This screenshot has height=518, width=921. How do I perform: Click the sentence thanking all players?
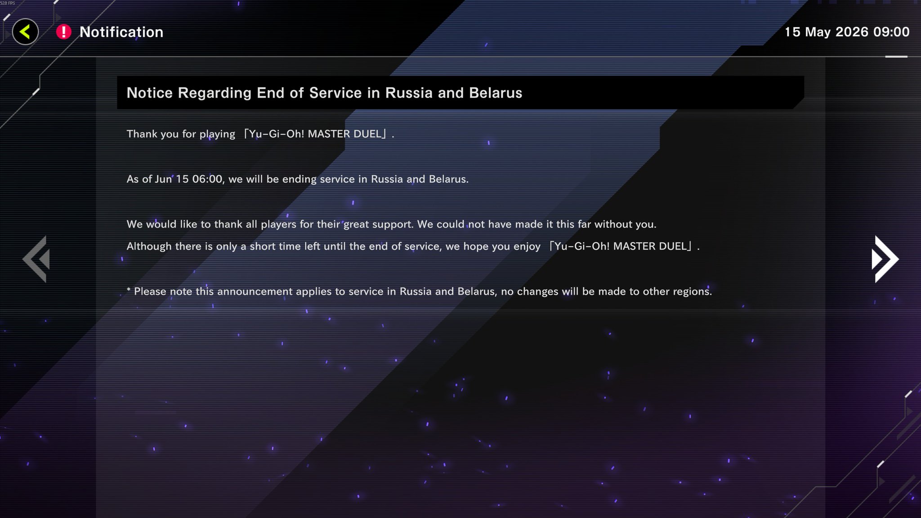coord(392,224)
